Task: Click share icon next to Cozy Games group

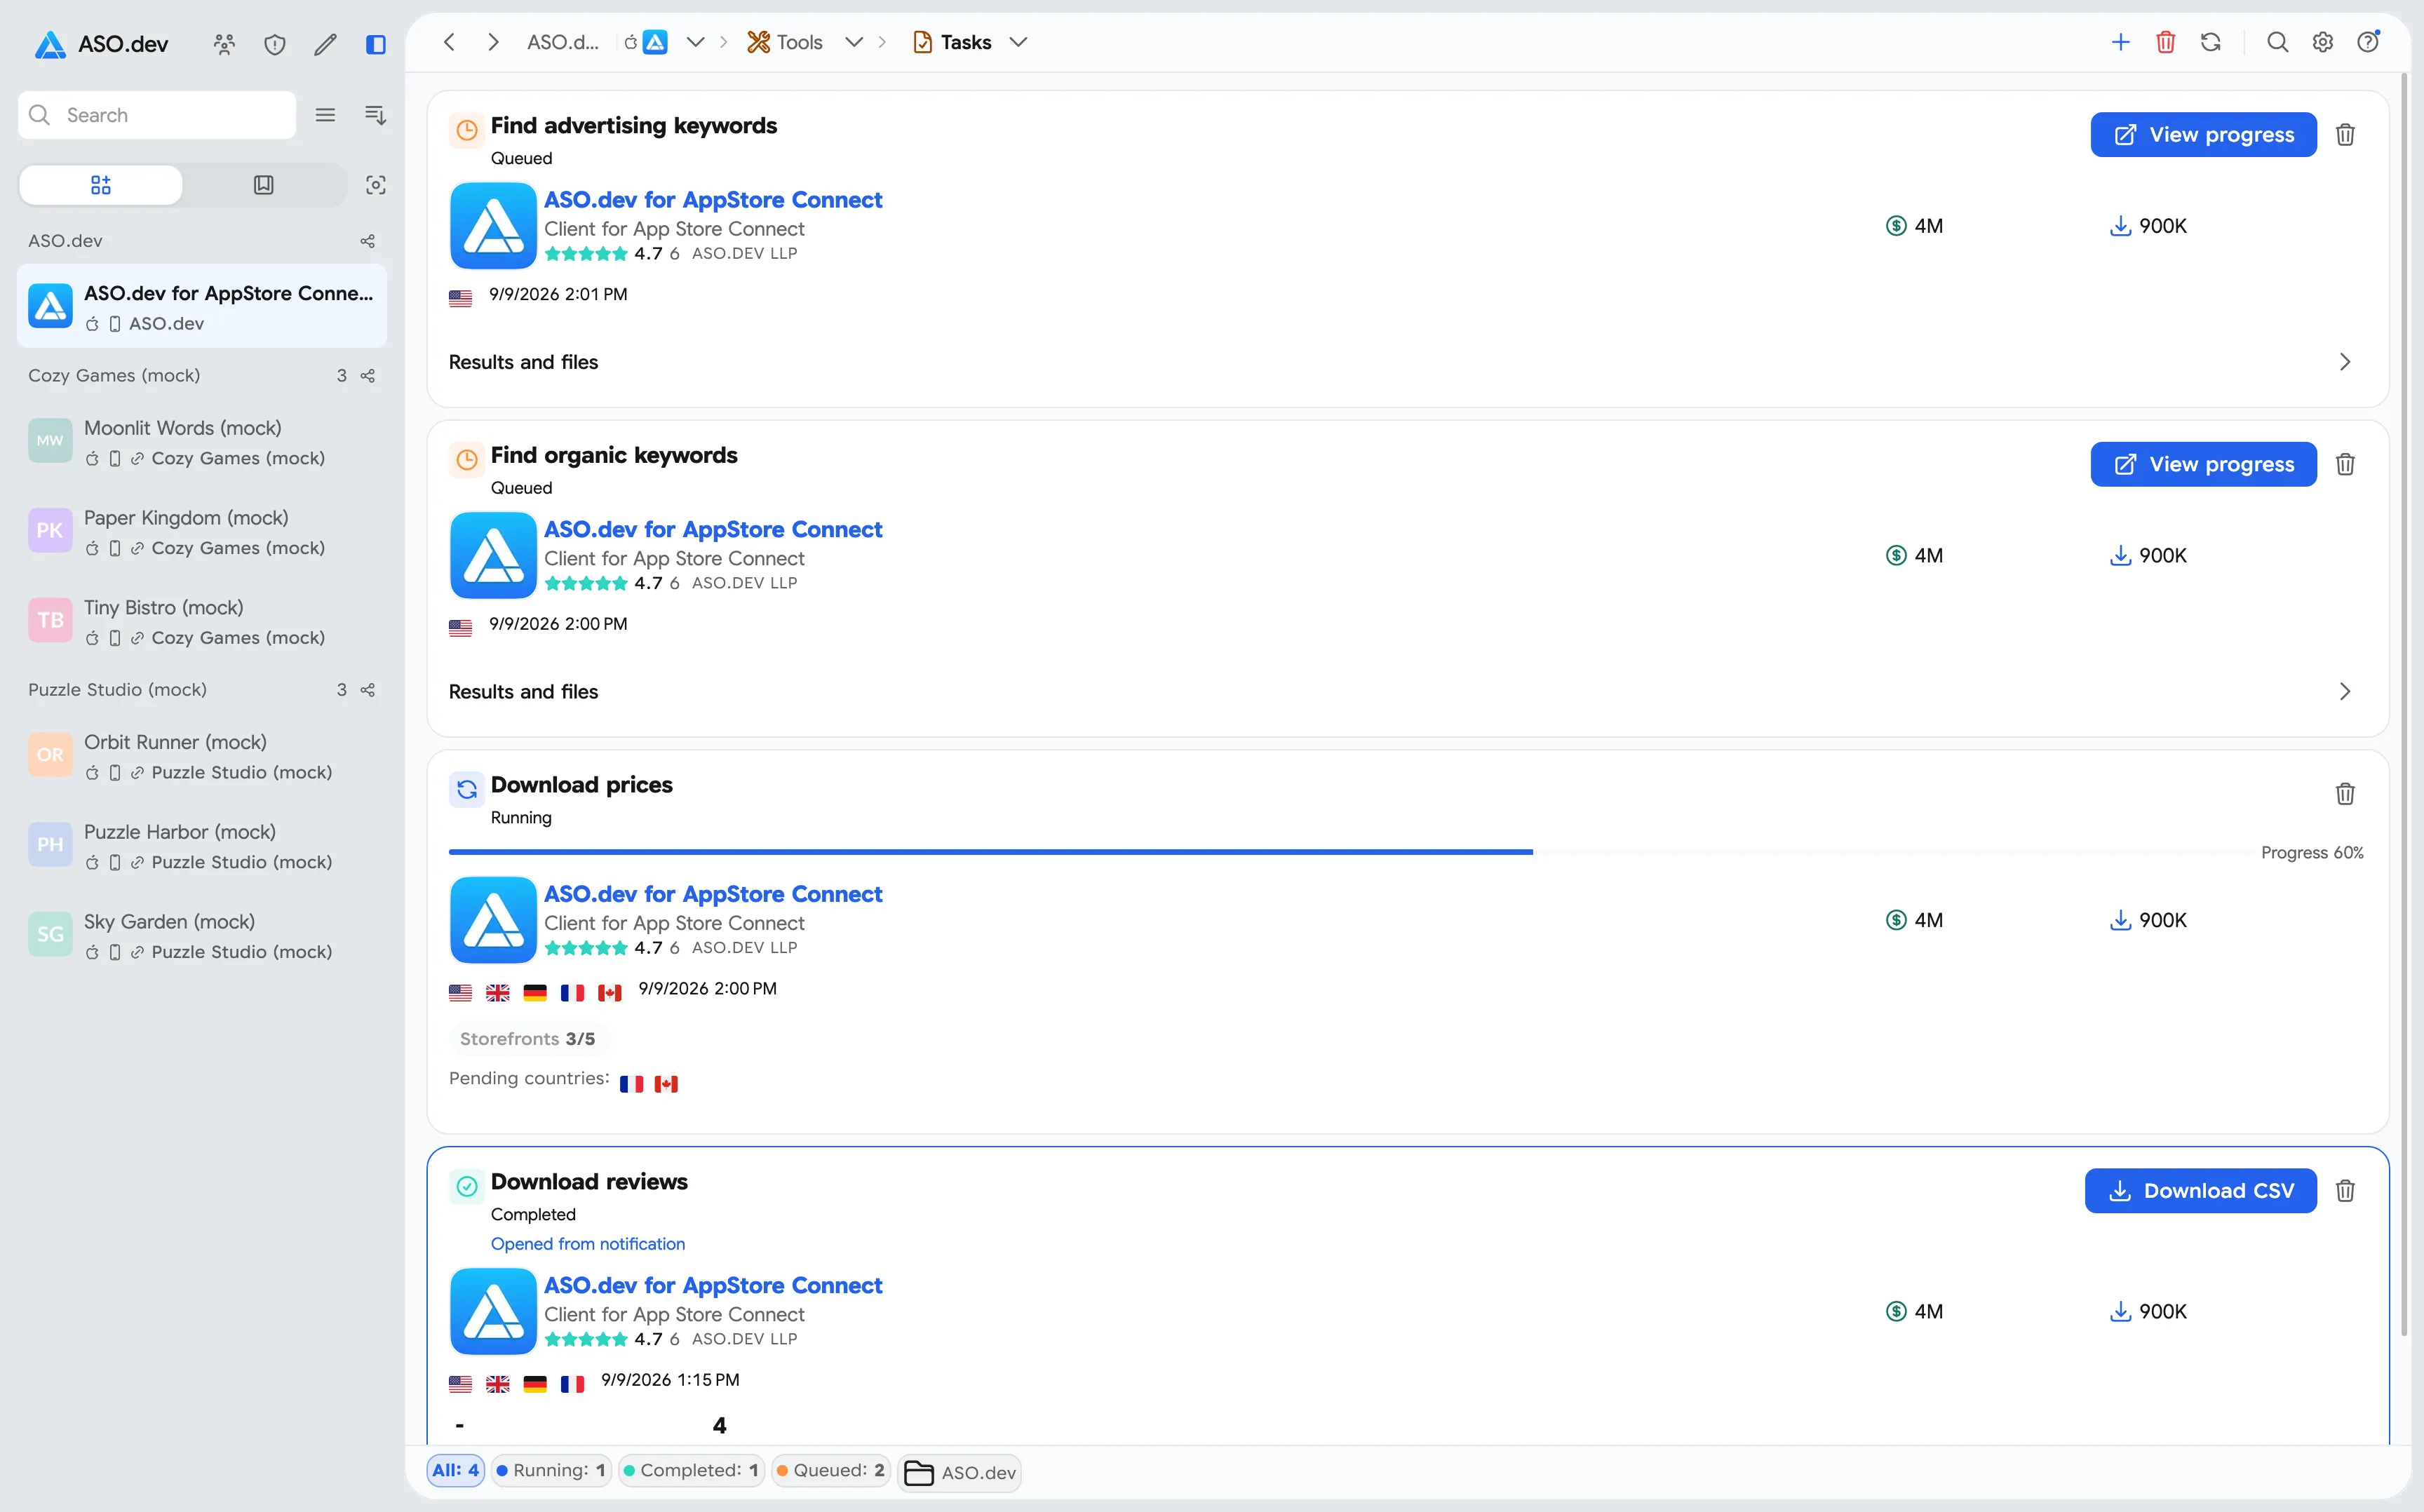Action: coord(368,376)
